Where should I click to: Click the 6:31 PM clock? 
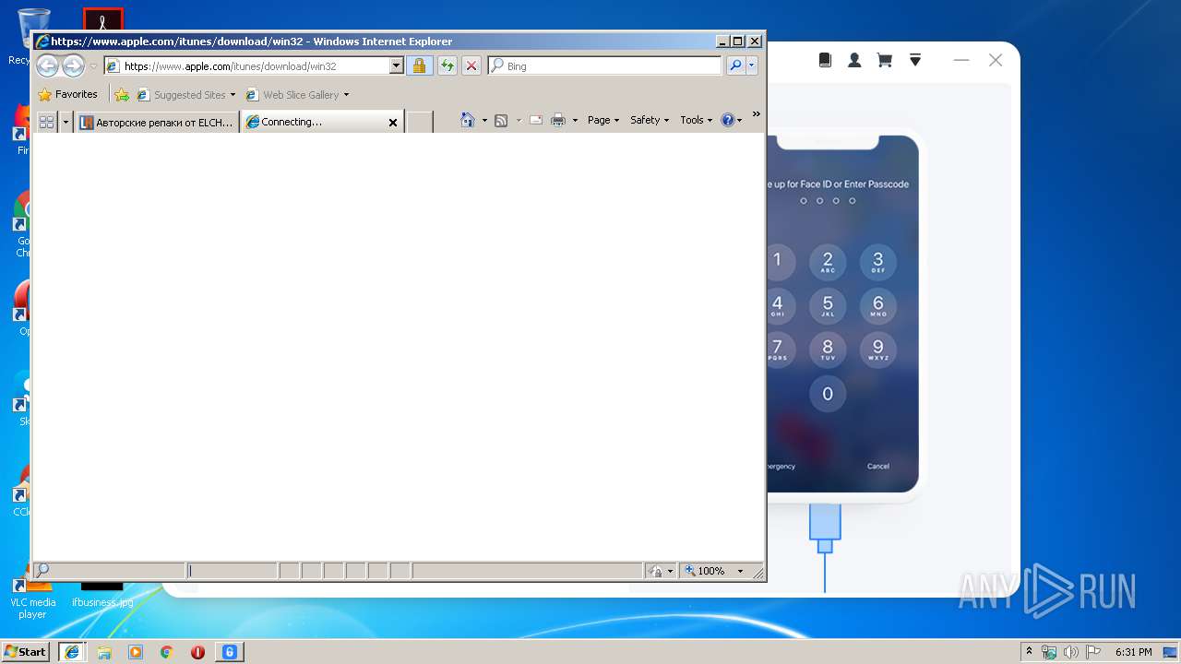[x=1133, y=652]
